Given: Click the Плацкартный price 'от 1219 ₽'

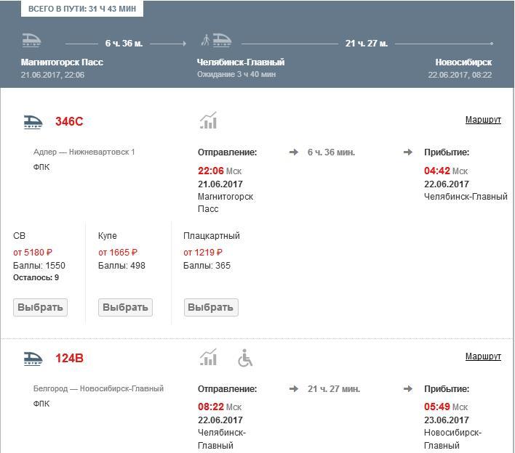Looking at the screenshot, I should coord(203,253).
